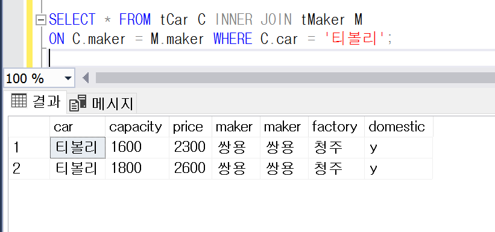Click factory 청주 cell in row 1
Screen dimensions: 495x232
336,148
